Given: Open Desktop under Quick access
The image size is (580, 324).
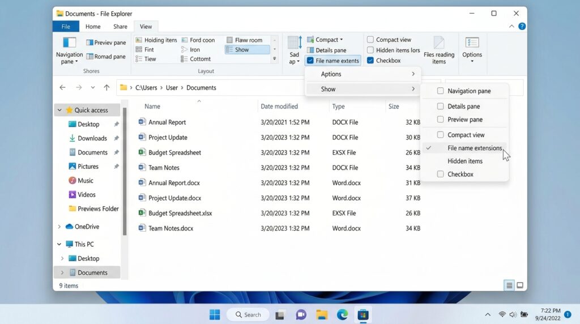Looking at the screenshot, I should click(x=88, y=124).
